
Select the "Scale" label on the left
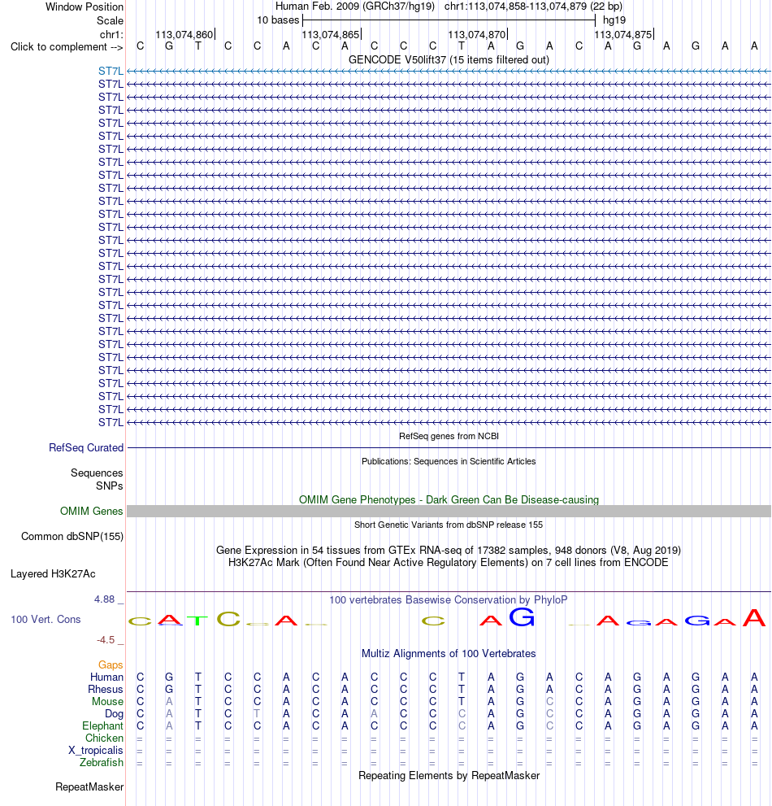[110, 20]
